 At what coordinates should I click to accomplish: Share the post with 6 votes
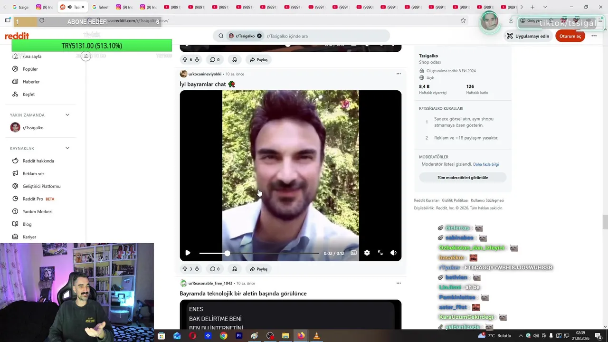pos(259,59)
